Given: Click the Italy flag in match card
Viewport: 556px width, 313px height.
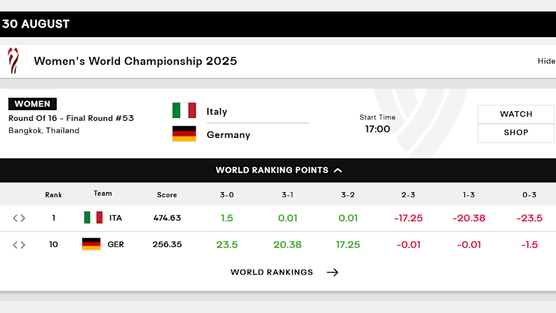Looking at the screenshot, I should click(184, 110).
